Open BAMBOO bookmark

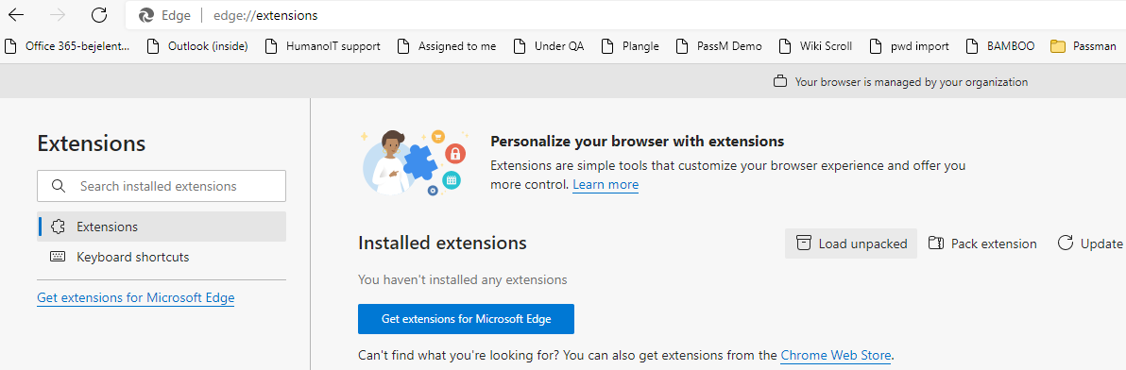click(x=1000, y=46)
